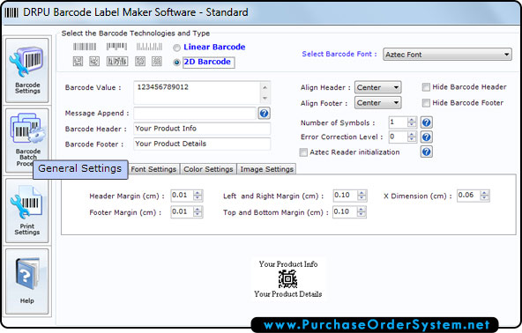Click the Number of Symbols spinner arrows

(412, 122)
